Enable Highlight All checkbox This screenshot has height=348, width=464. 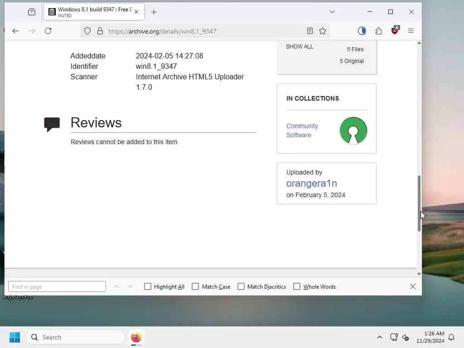point(148,286)
